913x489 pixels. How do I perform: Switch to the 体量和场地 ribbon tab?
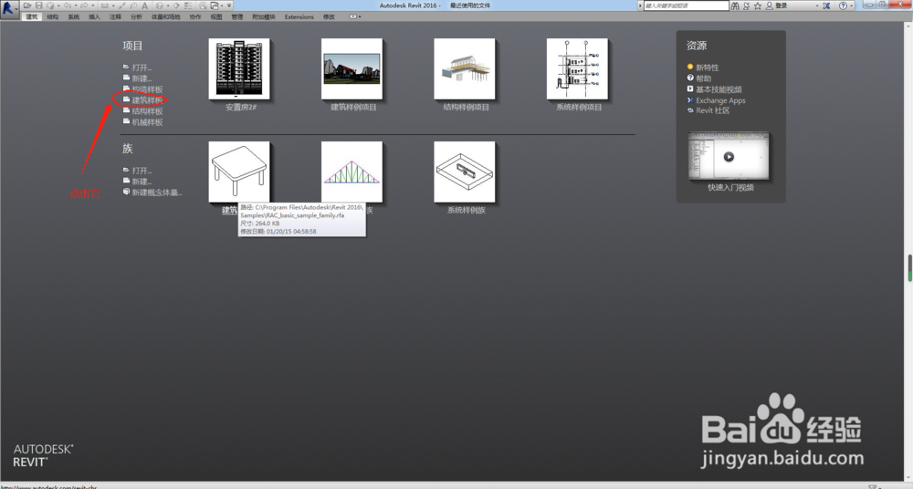[166, 17]
